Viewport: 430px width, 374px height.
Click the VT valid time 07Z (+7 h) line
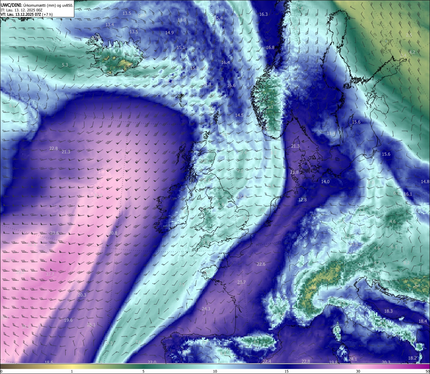[x=27, y=14]
